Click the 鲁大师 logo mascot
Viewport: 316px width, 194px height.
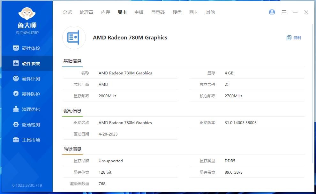pos(27,14)
